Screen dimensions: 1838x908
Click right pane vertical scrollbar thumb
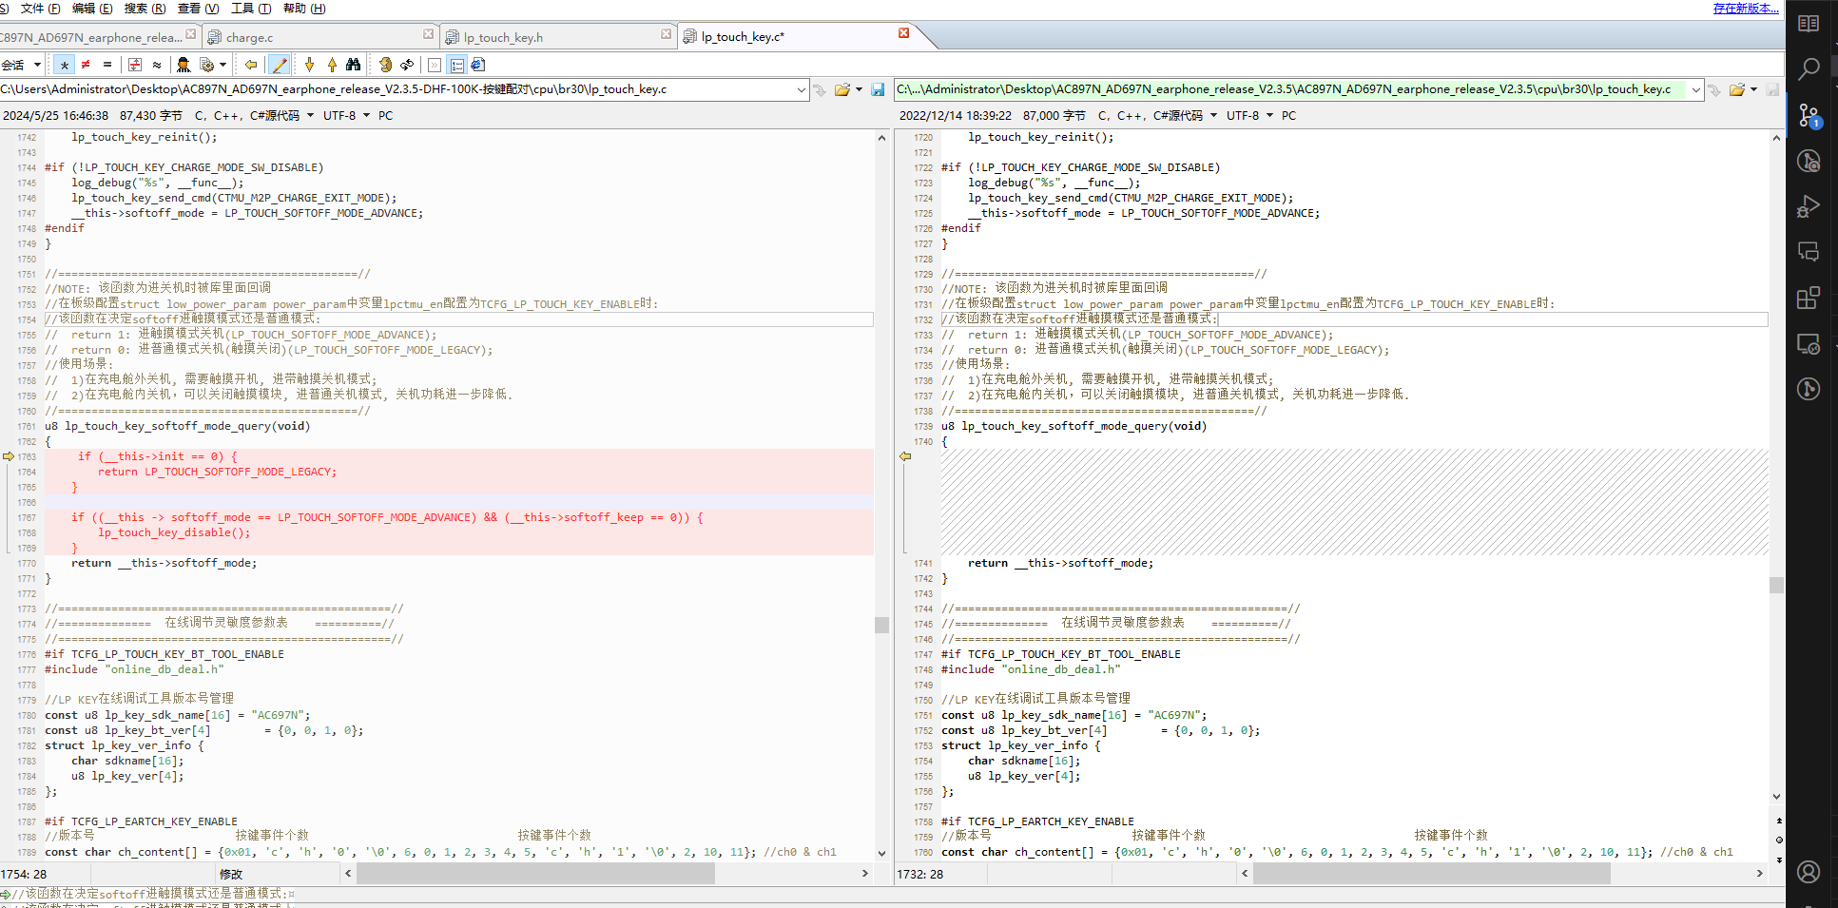[x=1776, y=585]
